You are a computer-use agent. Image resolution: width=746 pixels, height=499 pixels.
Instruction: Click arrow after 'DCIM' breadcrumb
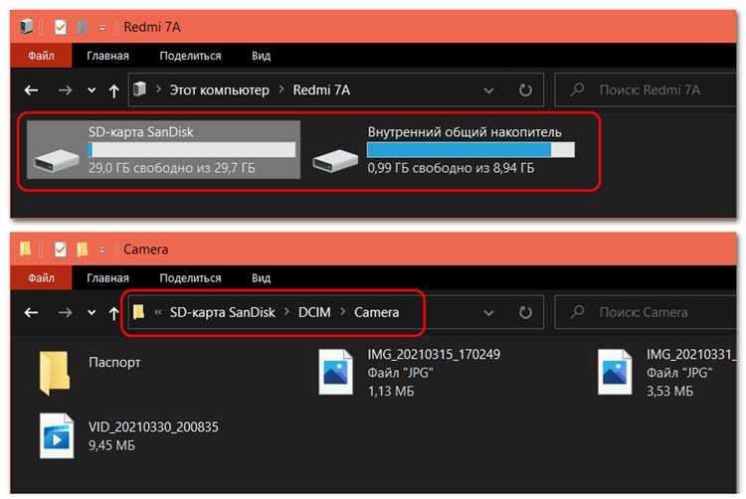click(342, 312)
